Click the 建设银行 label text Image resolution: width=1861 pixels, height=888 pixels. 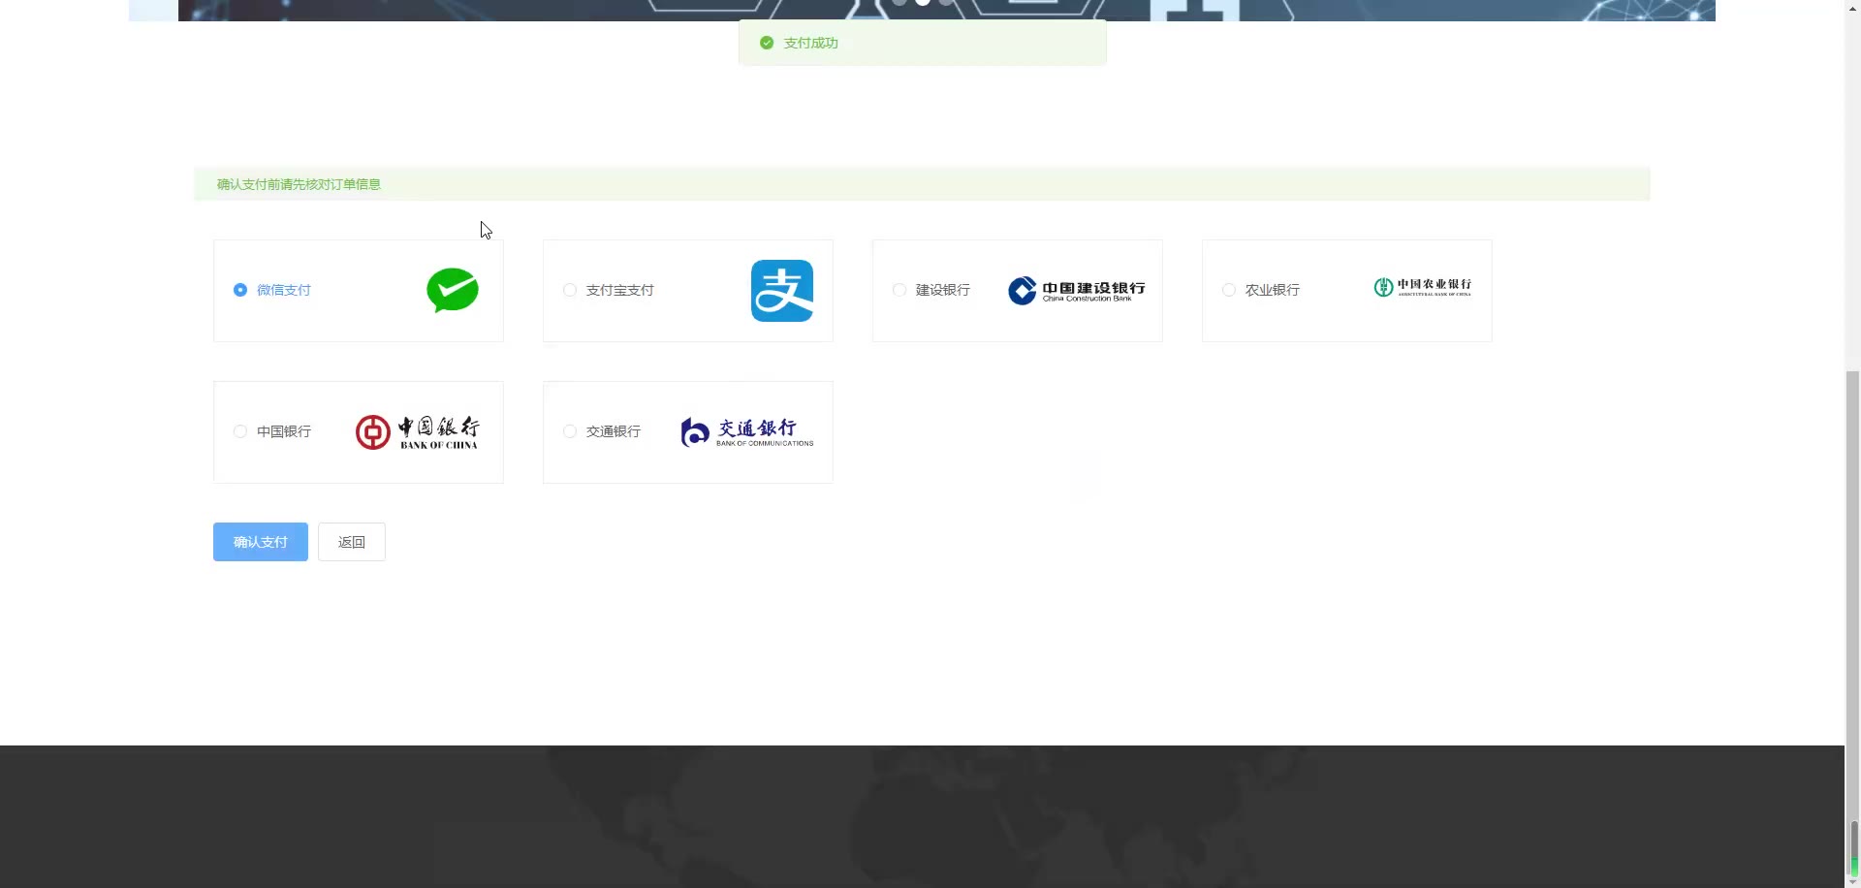[943, 290]
